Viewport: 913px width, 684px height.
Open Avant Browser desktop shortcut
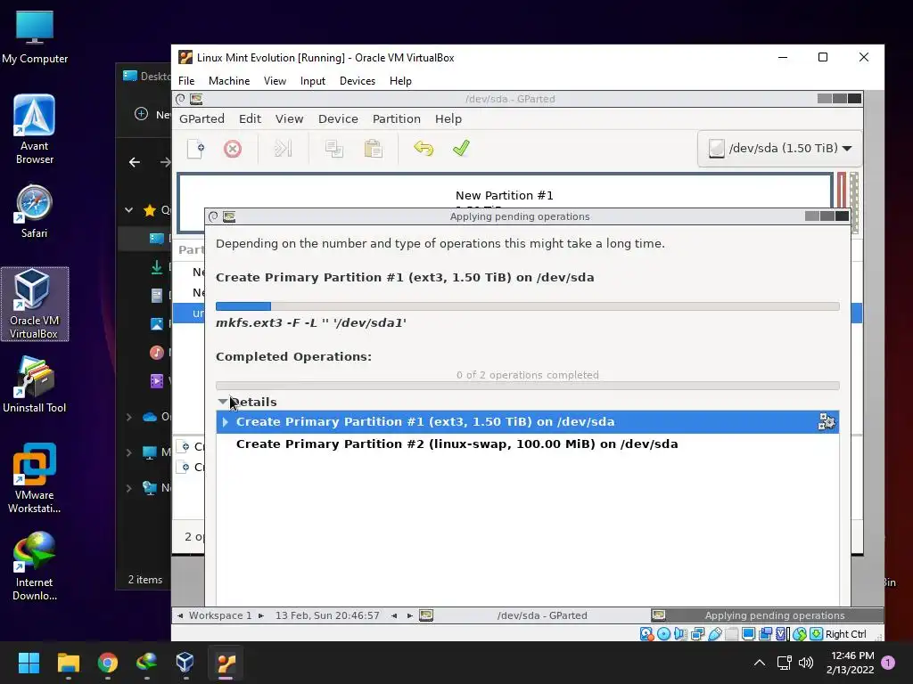pos(35,129)
